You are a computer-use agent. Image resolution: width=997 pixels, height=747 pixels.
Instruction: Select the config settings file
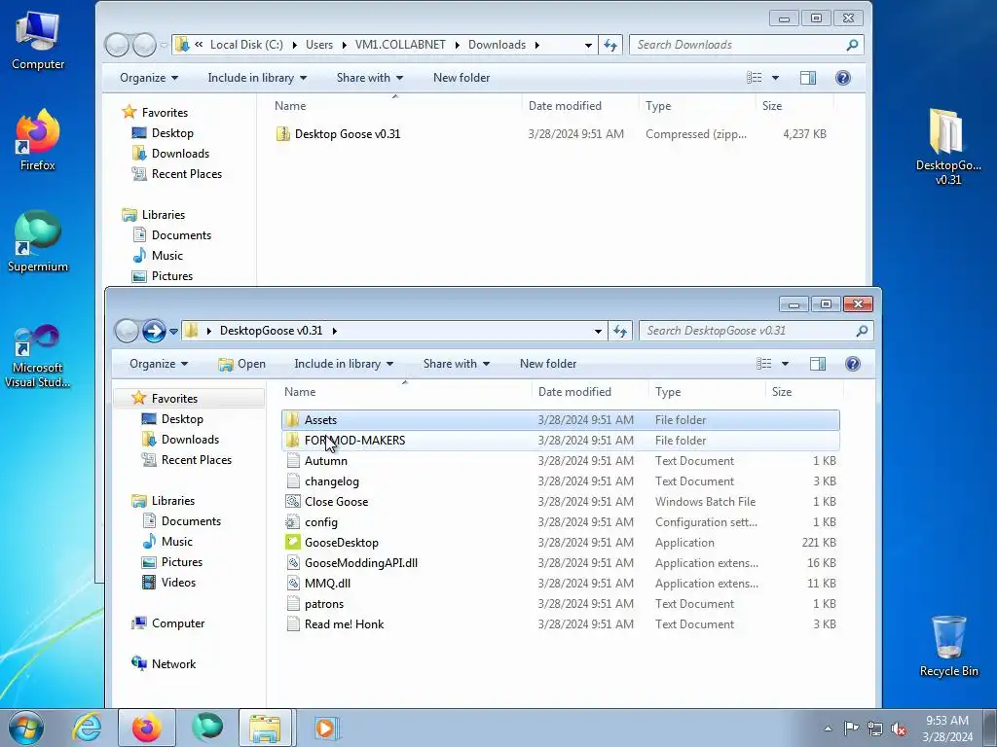560,522
